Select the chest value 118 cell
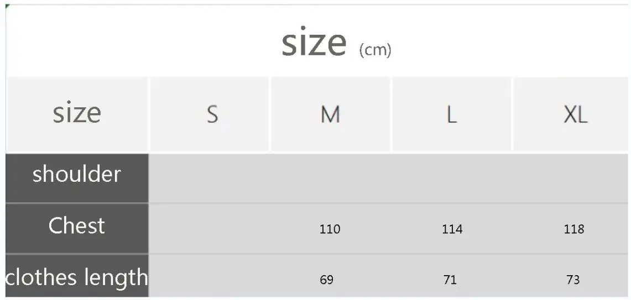This screenshot has height=300, width=631. pyautogui.click(x=573, y=229)
